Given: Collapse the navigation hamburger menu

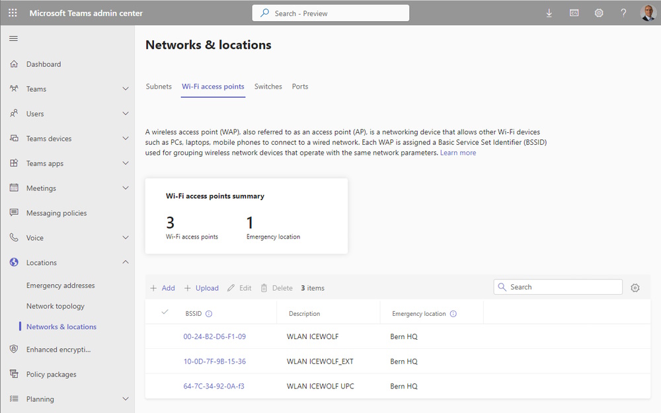Looking at the screenshot, I should pyautogui.click(x=13, y=39).
